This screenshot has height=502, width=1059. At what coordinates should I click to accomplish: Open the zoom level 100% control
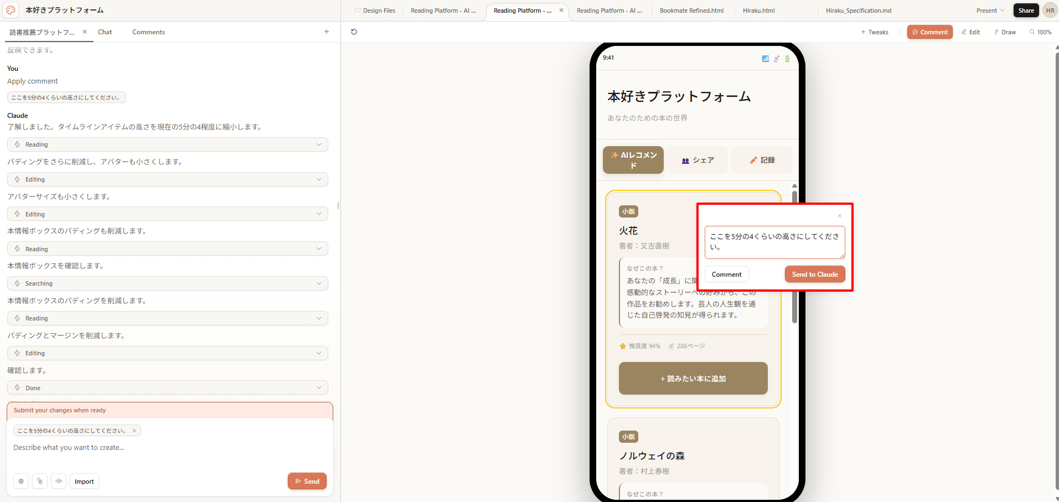coord(1041,32)
